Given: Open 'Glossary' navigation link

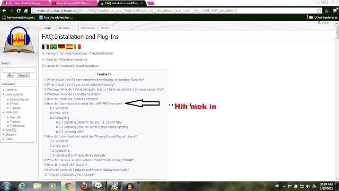Looking at the screenshot, I should click(11, 135).
